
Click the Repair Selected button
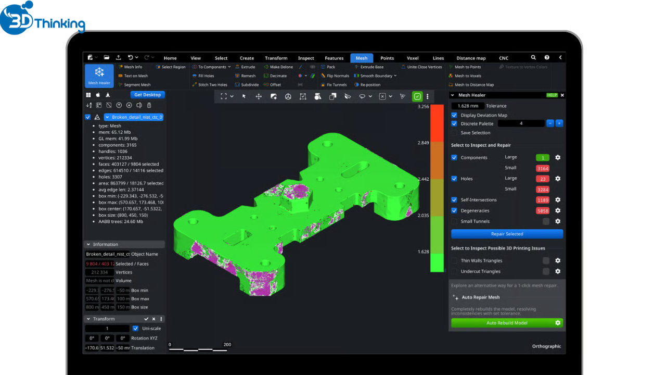507,234
